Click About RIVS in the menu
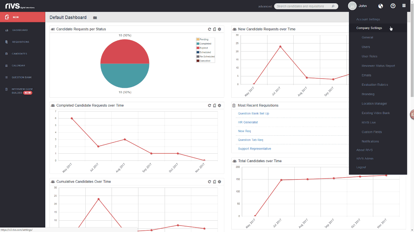 pyautogui.click(x=365, y=150)
